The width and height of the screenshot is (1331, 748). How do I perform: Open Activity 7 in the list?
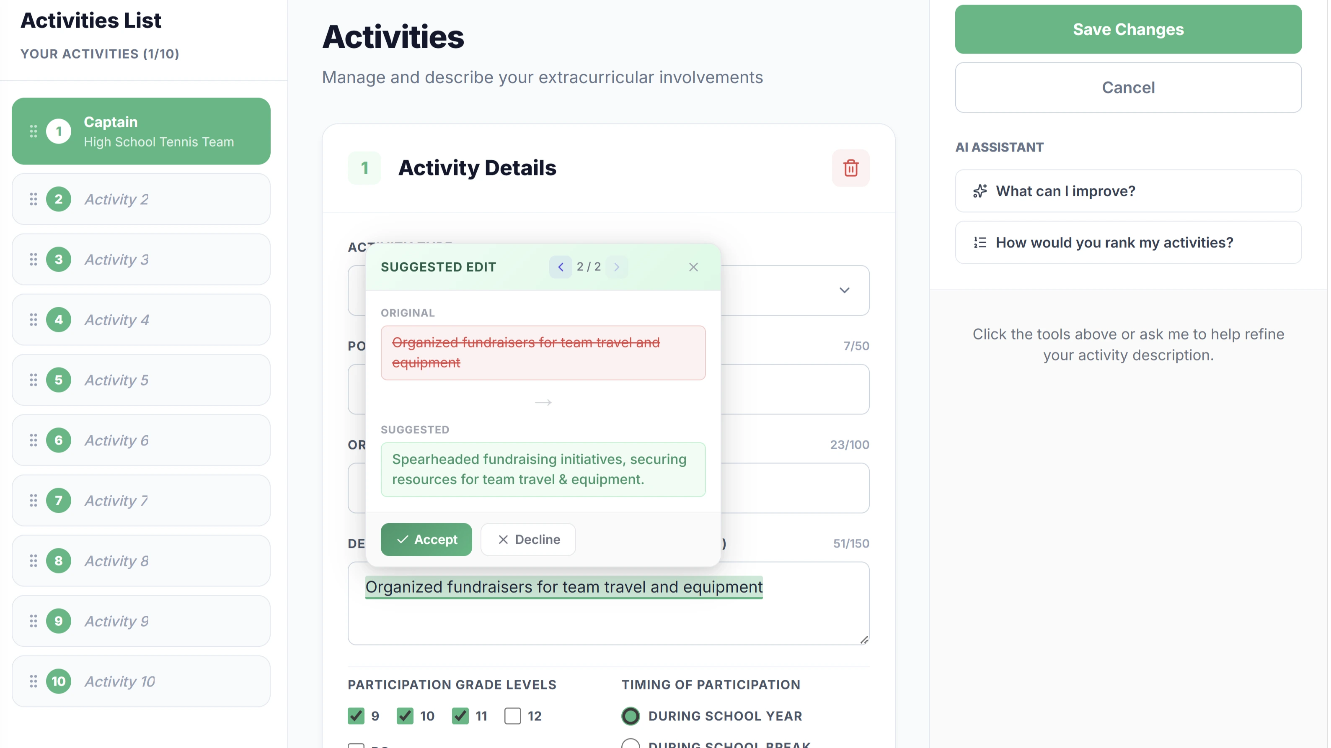141,500
